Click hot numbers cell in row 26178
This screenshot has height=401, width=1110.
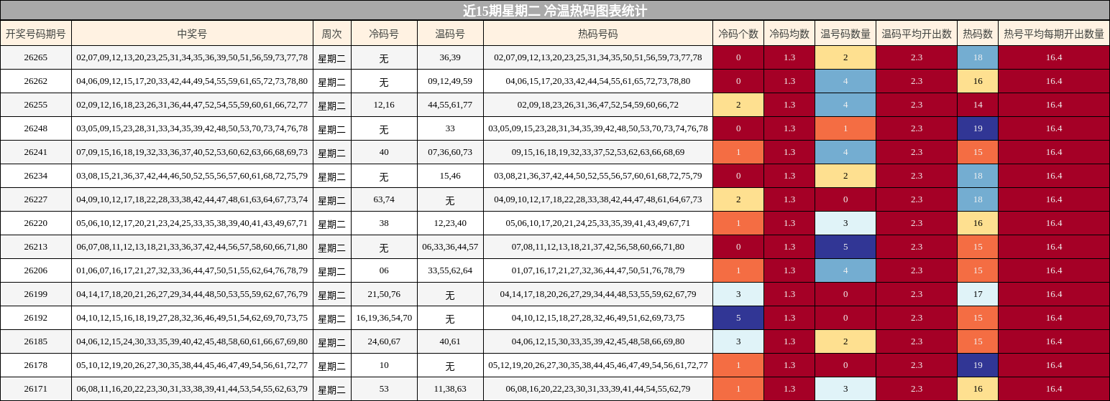(598, 365)
